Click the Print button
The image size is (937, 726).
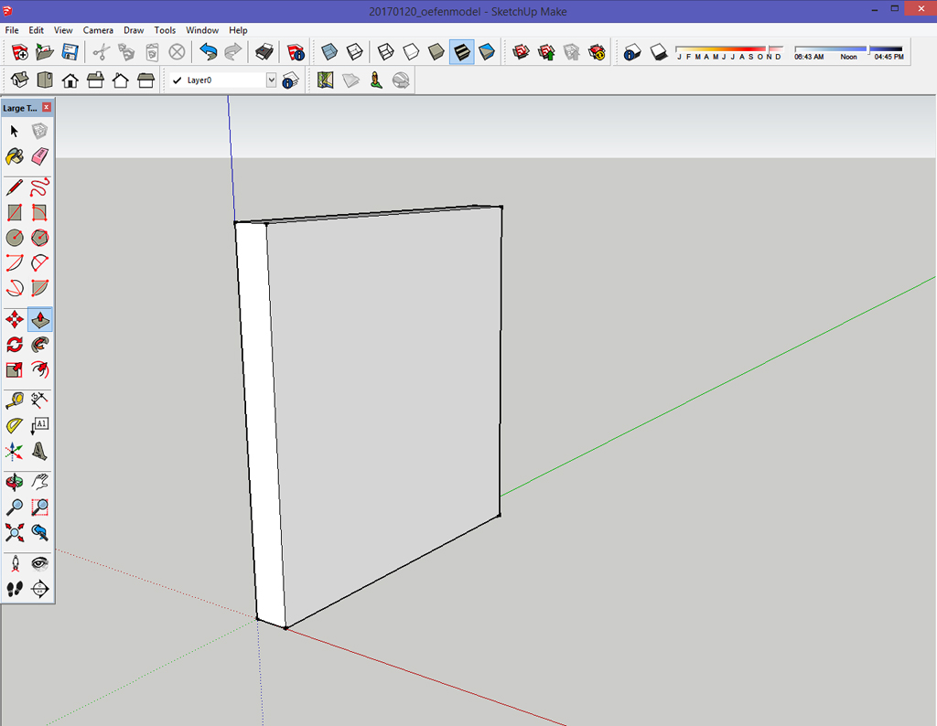pos(264,52)
